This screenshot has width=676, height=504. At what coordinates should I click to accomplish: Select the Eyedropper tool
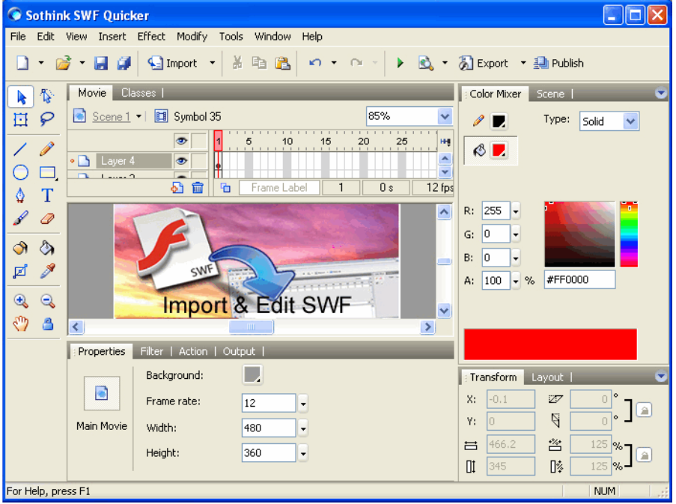[x=47, y=271]
